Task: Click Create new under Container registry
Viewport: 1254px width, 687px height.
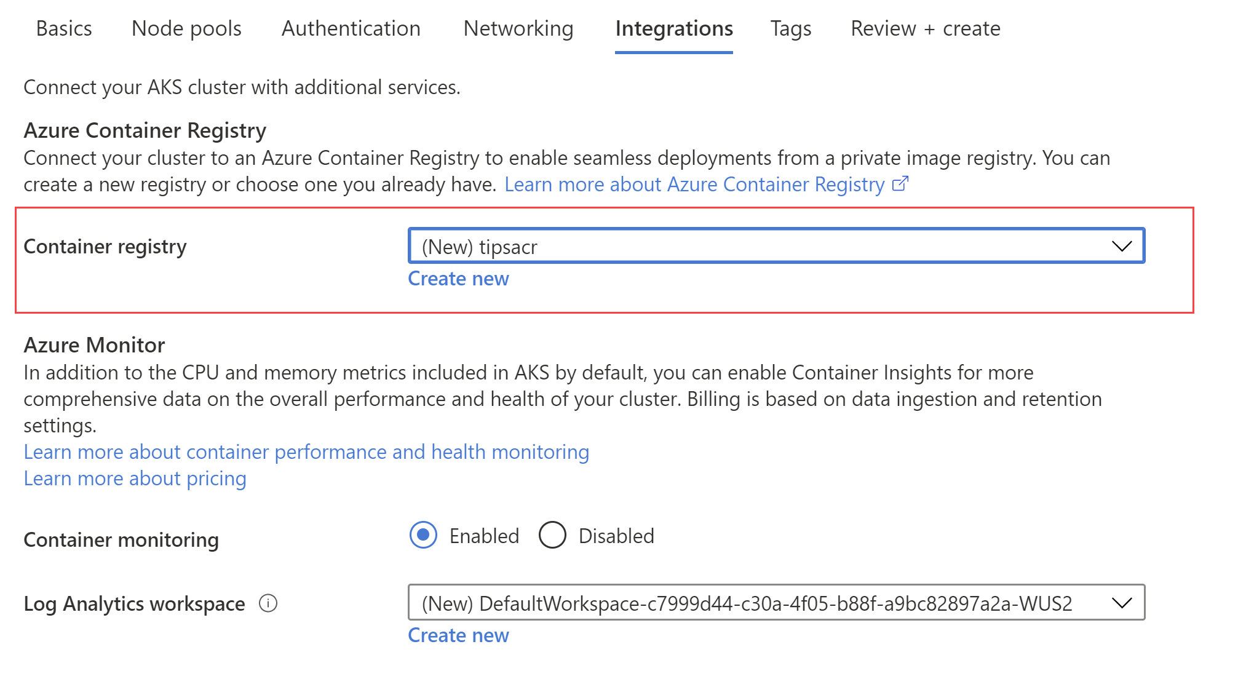Action: 459,279
